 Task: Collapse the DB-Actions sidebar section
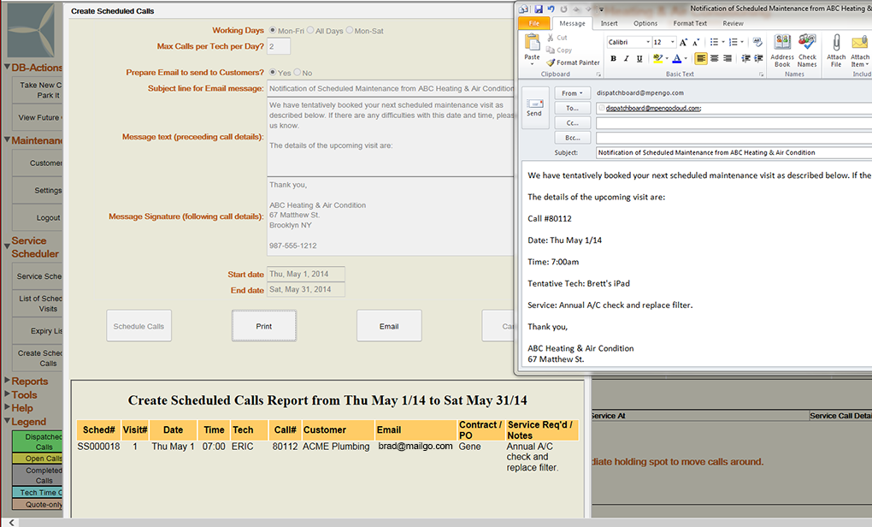coord(7,68)
